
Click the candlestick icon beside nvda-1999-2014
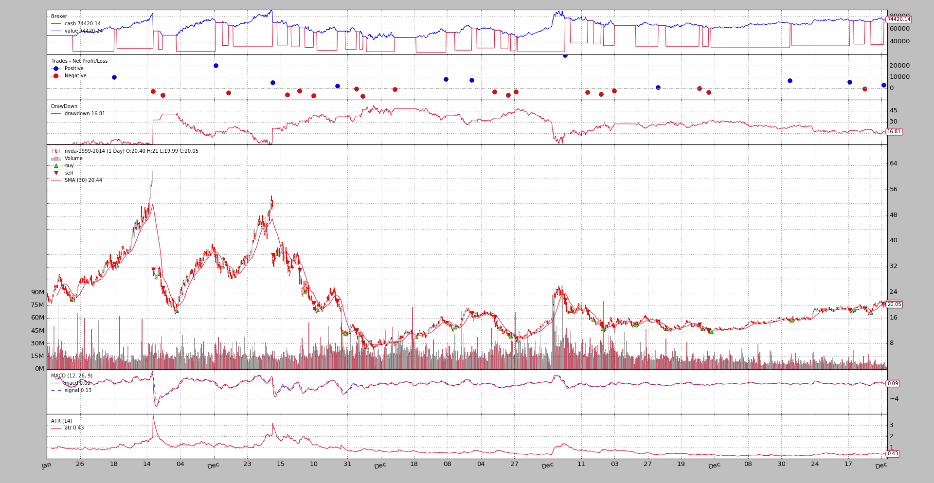tap(56, 151)
